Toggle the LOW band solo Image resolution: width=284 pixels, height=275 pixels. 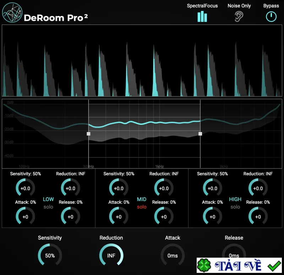(x=48, y=207)
